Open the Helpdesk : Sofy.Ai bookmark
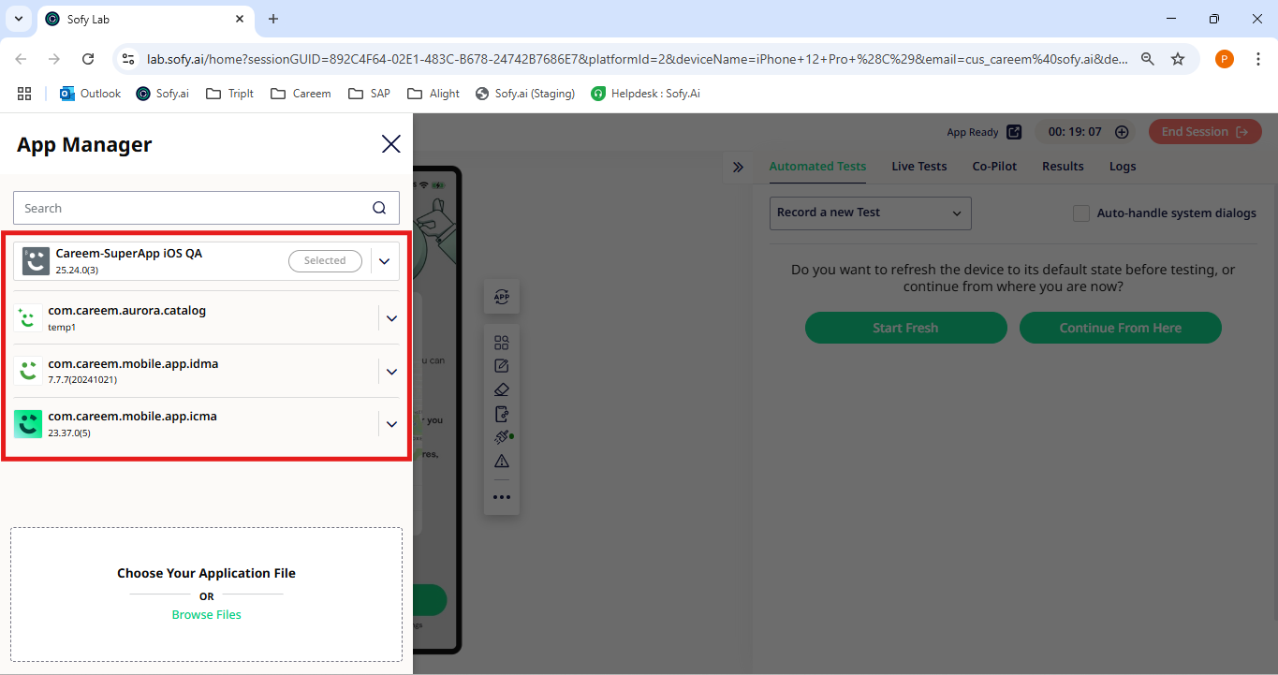The width and height of the screenshot is (1278, 675). click(646, 94)
